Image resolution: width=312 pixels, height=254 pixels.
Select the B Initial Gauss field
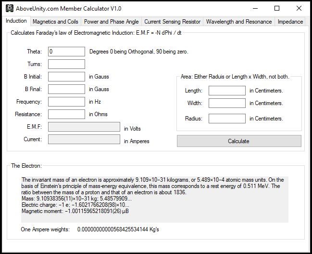[66, 77]
